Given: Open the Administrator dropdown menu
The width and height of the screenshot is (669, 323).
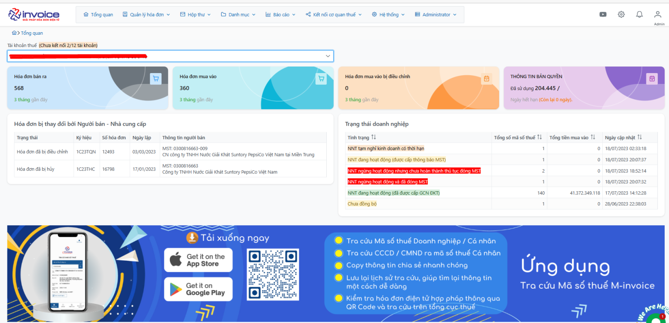Looking at the screenshot, I should pos(436,15).
